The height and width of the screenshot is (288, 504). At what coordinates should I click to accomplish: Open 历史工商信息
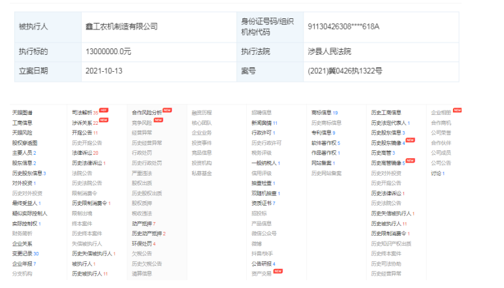pos(386,113)
